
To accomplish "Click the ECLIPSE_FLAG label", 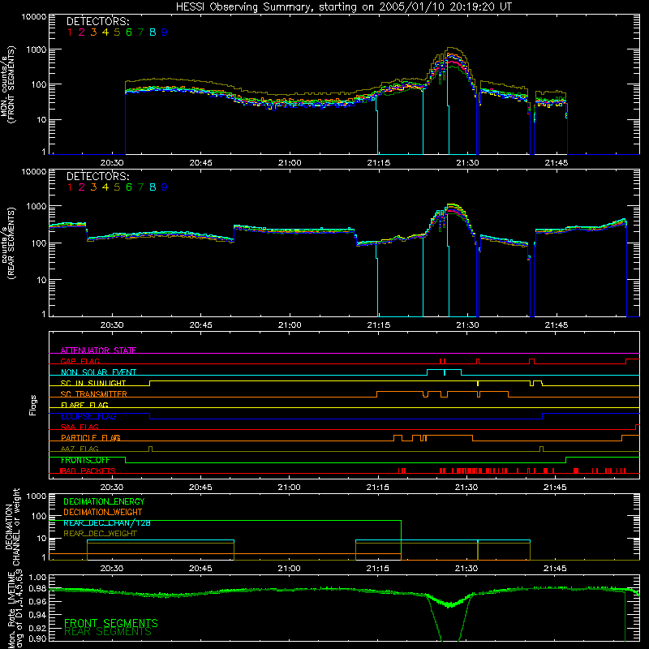I will [x=88, y=416].
